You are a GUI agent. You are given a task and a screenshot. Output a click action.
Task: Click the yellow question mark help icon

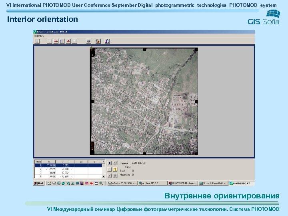115,169
